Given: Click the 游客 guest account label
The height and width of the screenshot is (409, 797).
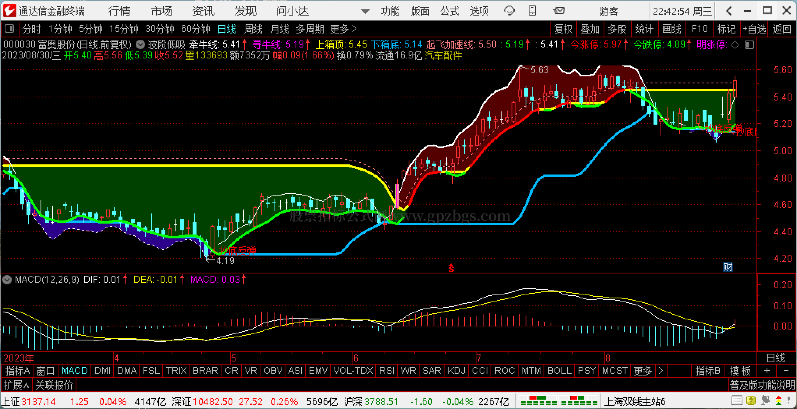Looking at the screenshot, I should tap(609, 11).
